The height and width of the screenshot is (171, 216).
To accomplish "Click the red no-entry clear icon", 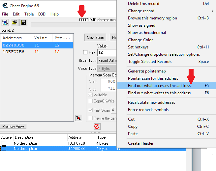I will 97,127.
